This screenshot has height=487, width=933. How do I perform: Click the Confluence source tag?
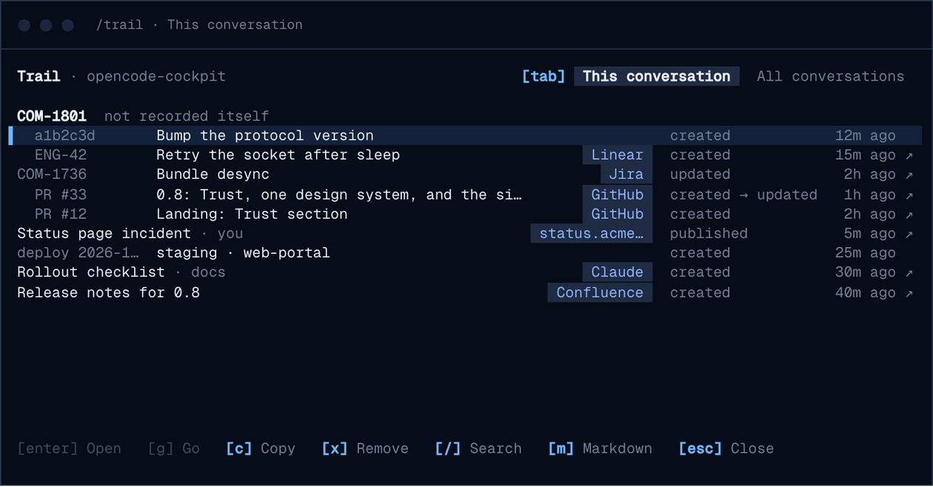click(x=600, y=293)
